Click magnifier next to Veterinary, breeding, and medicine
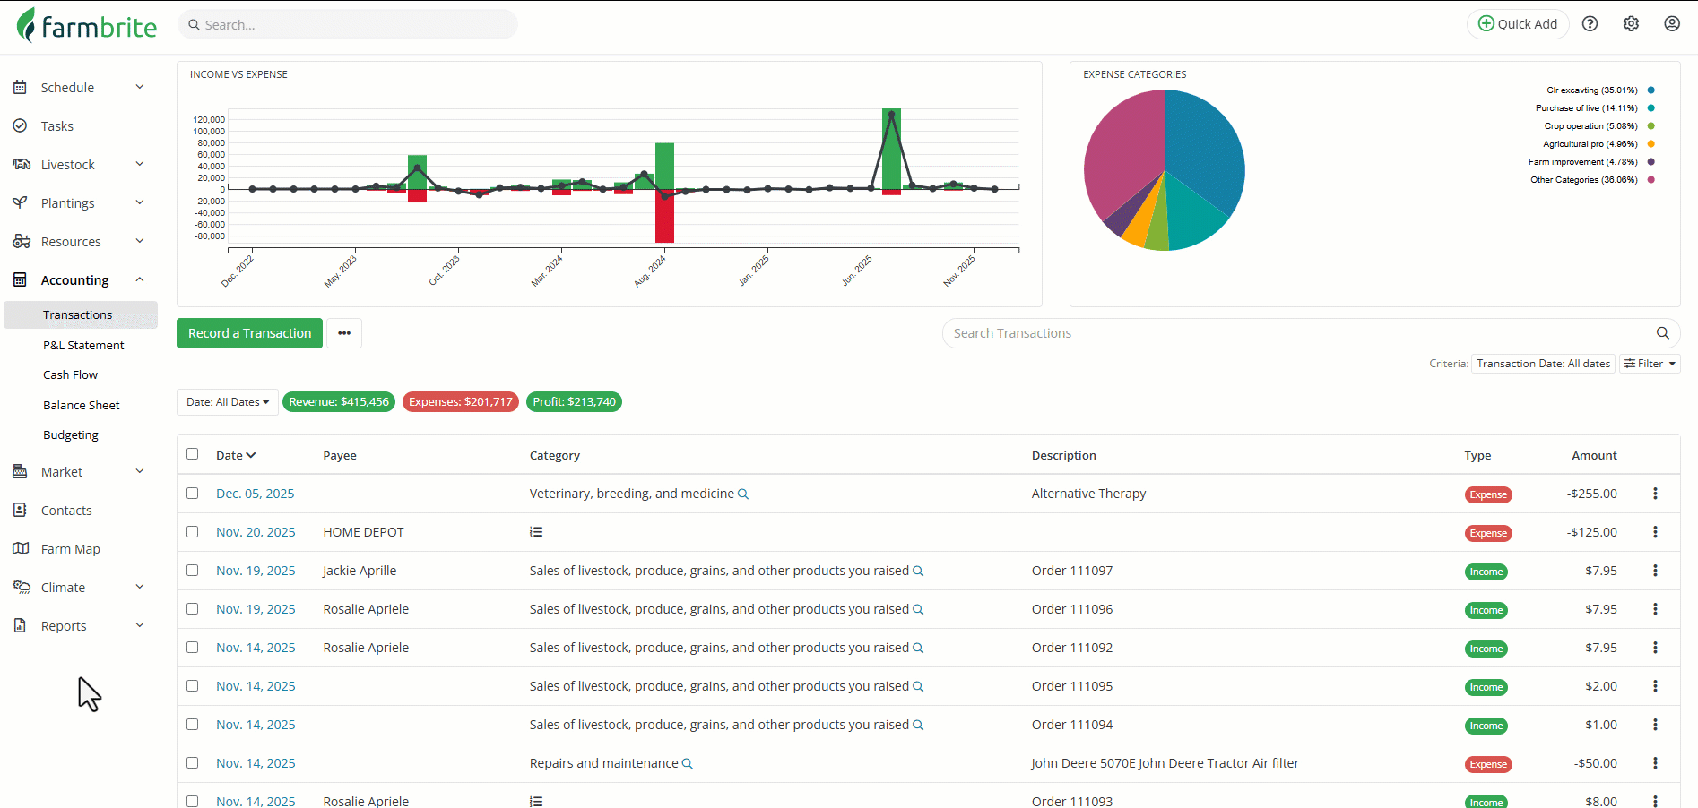Viewport: 1698px width, 808px height. click(743, 494)
